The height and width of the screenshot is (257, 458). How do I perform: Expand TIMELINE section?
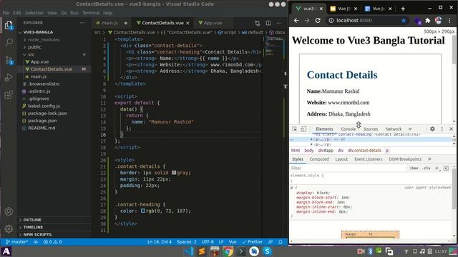33,227
